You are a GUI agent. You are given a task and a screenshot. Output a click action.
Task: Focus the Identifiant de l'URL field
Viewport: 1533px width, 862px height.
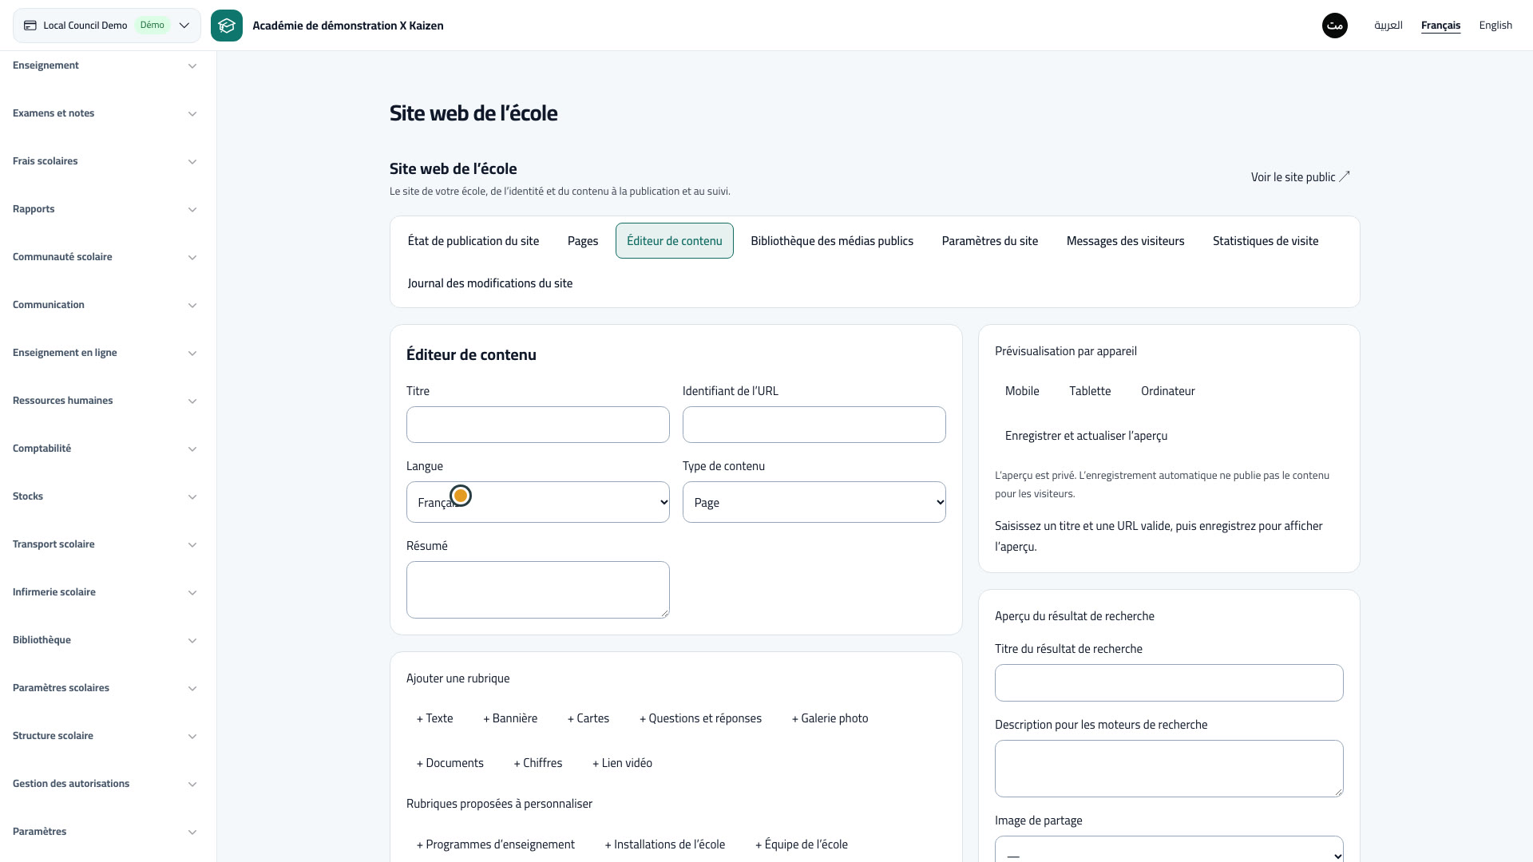[814, 425]
